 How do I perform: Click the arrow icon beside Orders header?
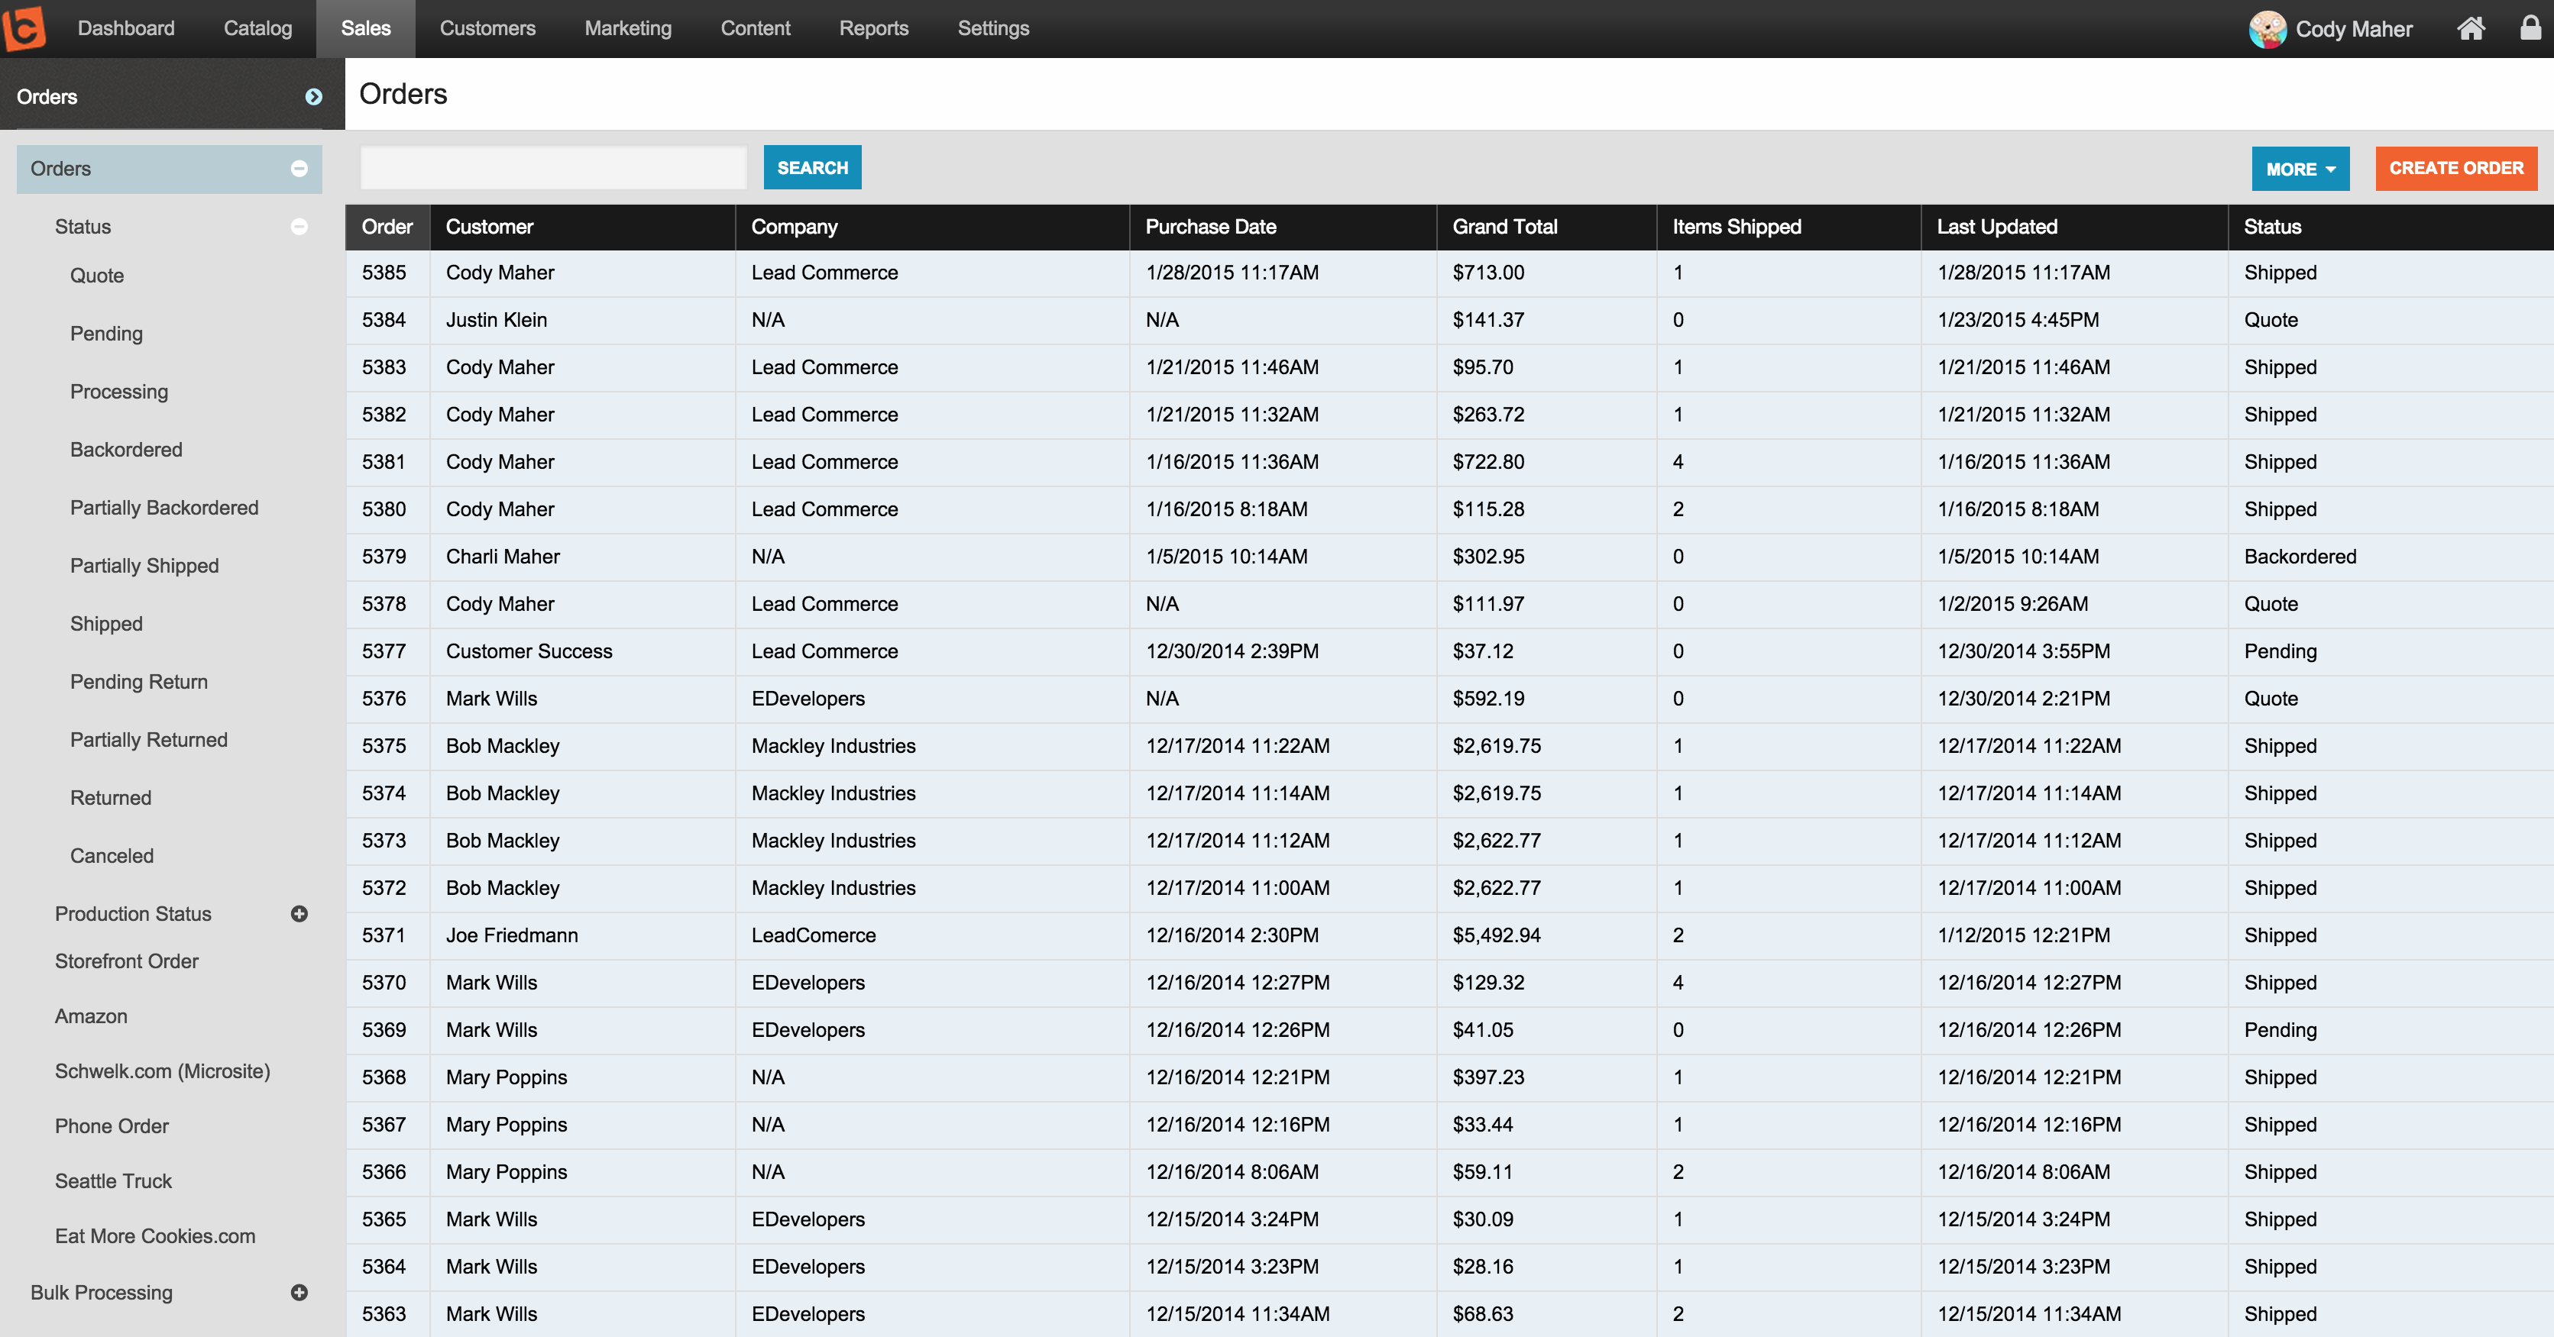click(313, 96)
